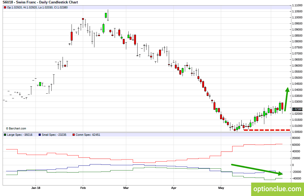Click the chart title 'S6U18 - Swiss Franc - Daily Candlestick Chart'

(x=40, y=2)
